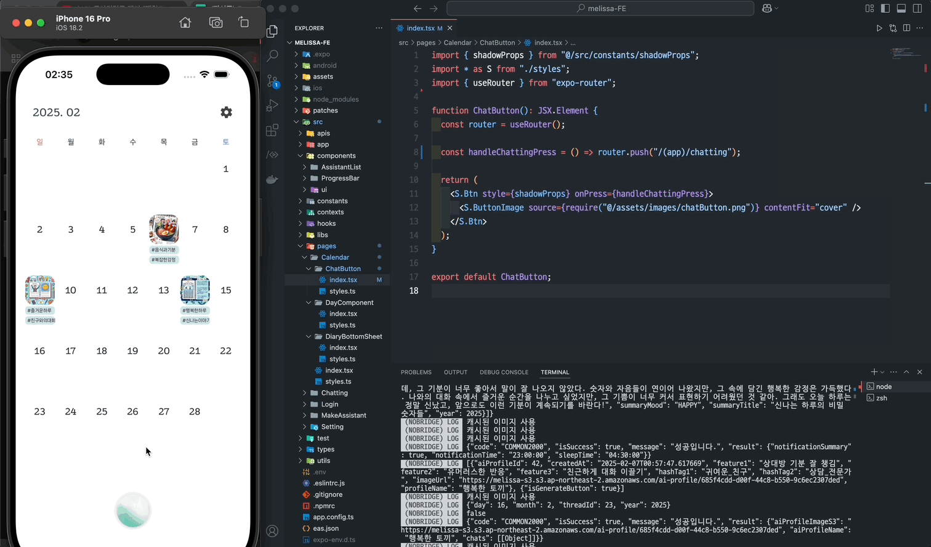This screenshot has width=931, height=547.
Task: Rotate the simulator device icon
Action: [x=244, y=23]
